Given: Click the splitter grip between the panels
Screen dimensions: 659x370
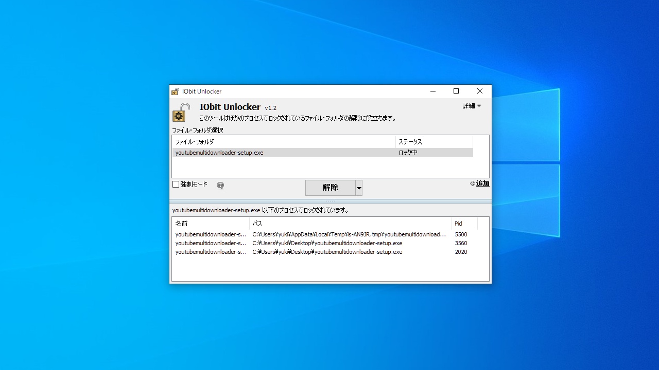Looking at the screenshot, I should (331, 201).
